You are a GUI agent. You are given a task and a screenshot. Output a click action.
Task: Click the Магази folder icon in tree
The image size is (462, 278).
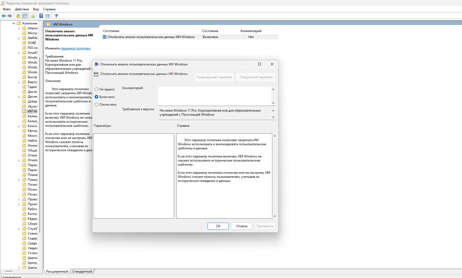(24, 131)
